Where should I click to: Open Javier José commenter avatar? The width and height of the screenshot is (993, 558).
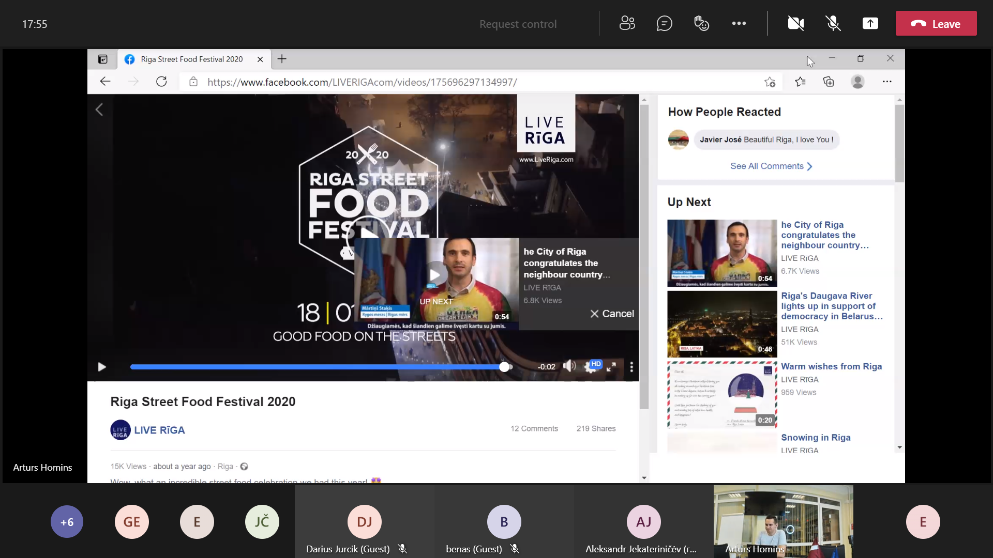(679, 139)
